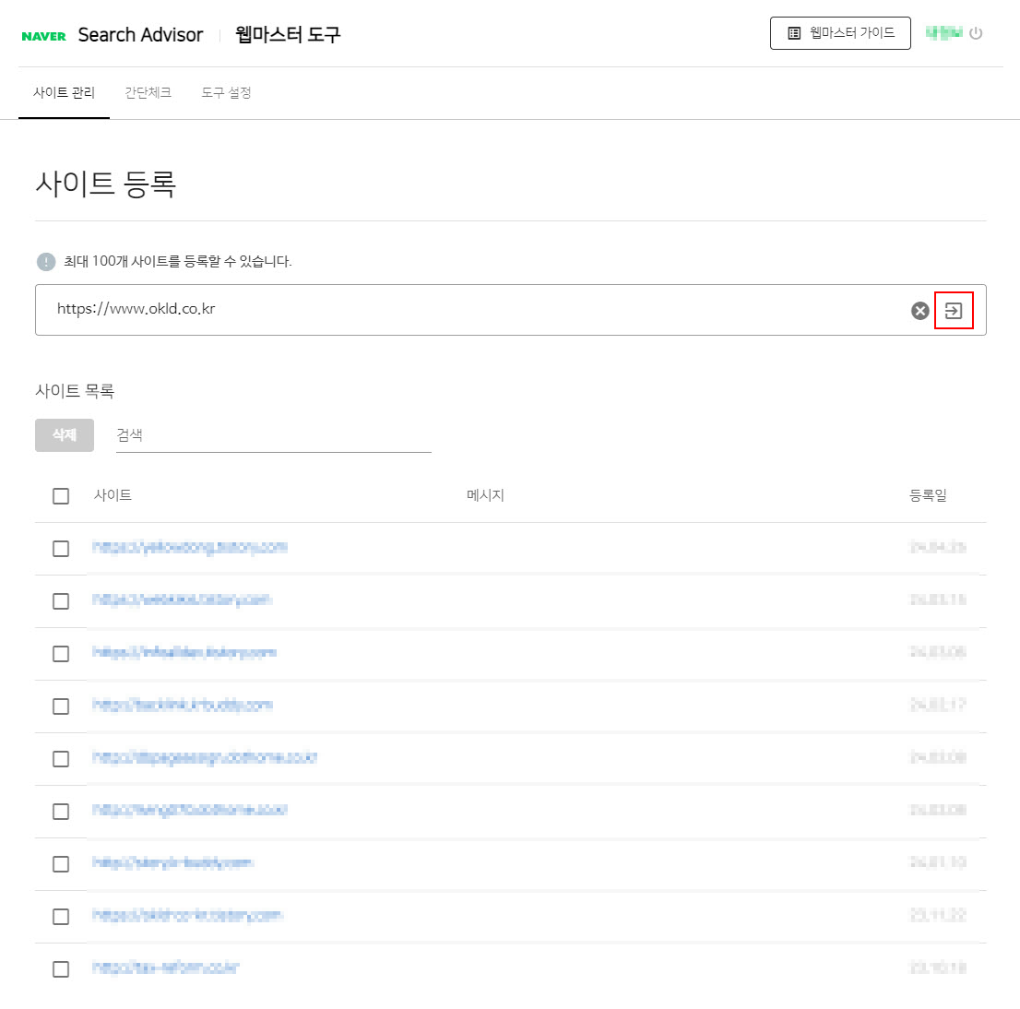Click the 삭제 delete button

pos(65,435)
